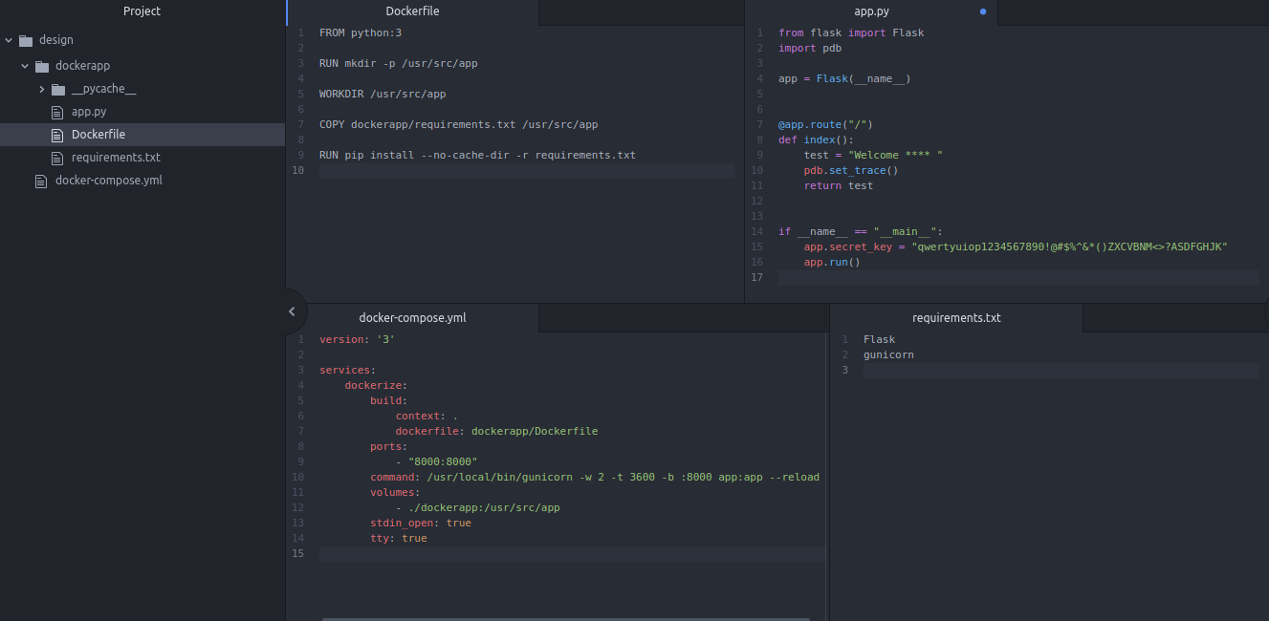Click the Dockerfile file icon in tree
This screenshot has height=621, width=1269.
coord(57,135)
